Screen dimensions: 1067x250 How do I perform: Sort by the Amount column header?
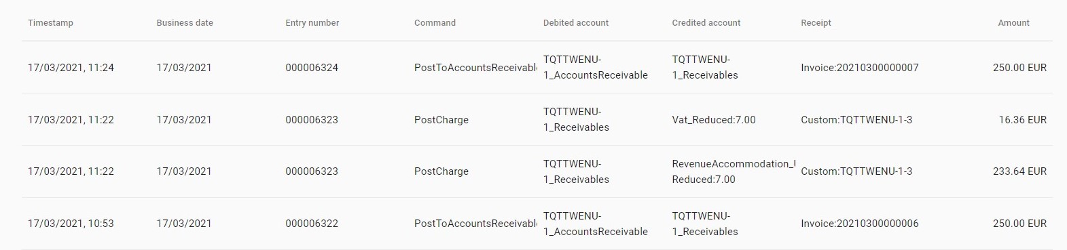pos(1013,22)
